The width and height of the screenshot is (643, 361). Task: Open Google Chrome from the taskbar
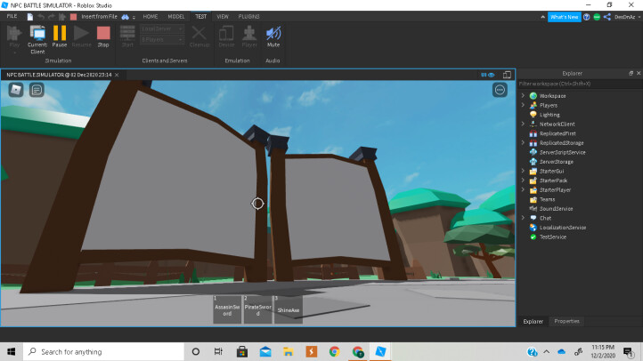(x=334, y=351)
